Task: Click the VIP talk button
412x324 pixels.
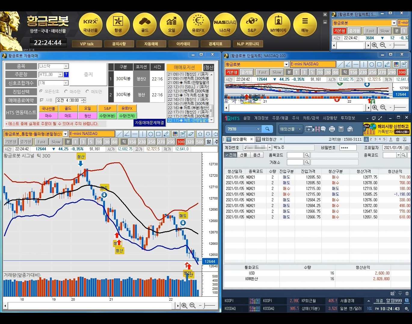Action: pyautogui.click(x=87, y=44)
